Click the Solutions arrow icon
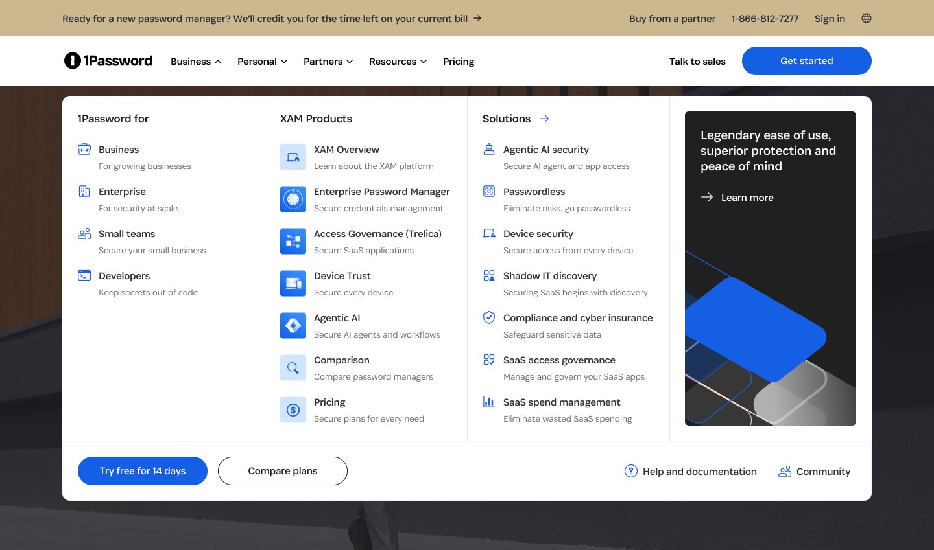The width and height of the screenshot is (934, 550). click(544, 119)
